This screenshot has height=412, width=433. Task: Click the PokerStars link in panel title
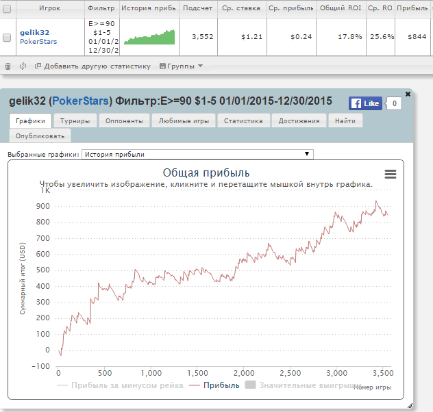point(80,101)
